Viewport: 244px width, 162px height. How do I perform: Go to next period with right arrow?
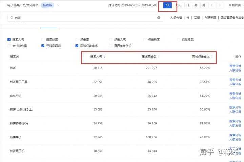point(220,5)
